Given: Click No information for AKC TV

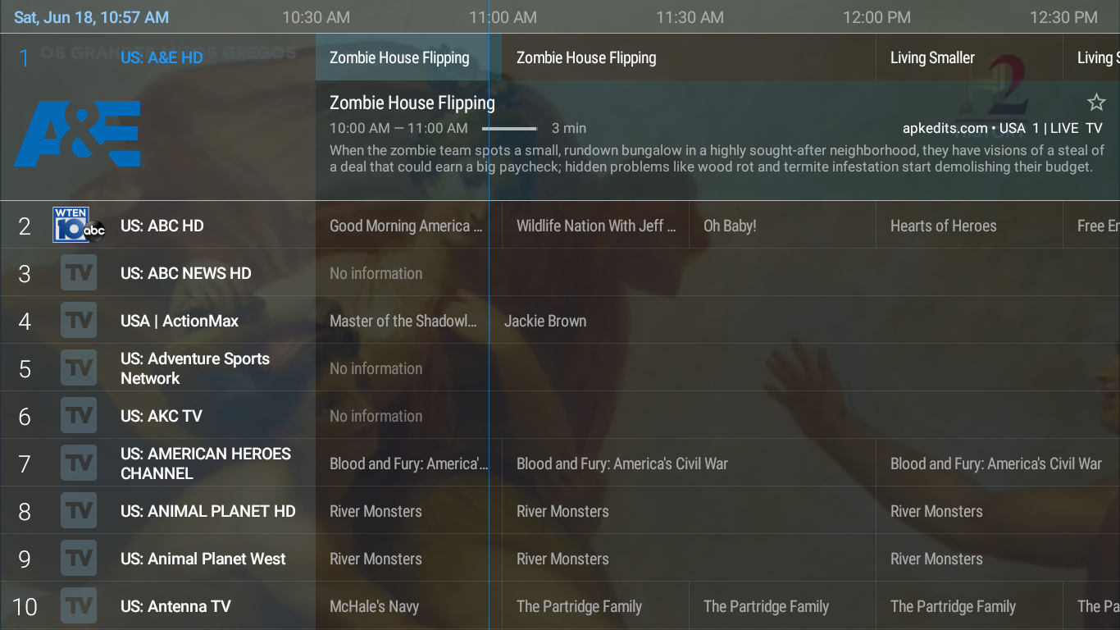Looking at the screenshot, I should [376, 416].
